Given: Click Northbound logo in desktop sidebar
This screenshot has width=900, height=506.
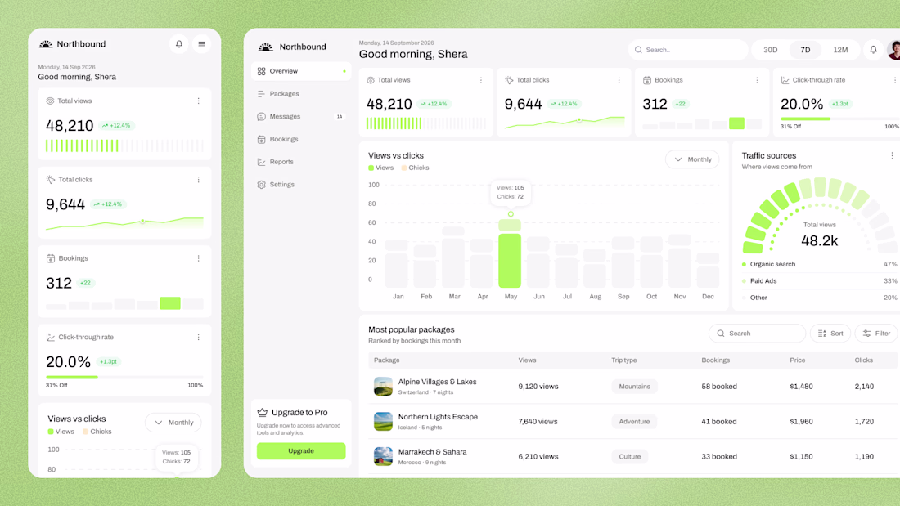Looking at the screenshot, I should 292,47.
